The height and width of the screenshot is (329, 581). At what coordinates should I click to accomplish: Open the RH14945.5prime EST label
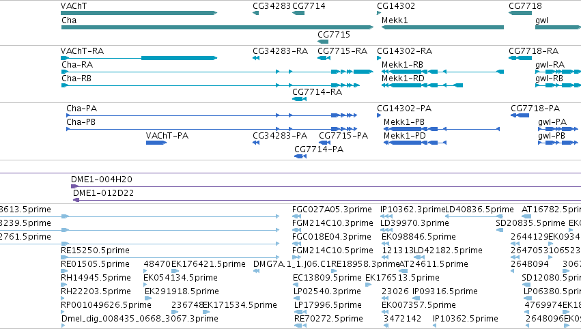tap(96, 278)
